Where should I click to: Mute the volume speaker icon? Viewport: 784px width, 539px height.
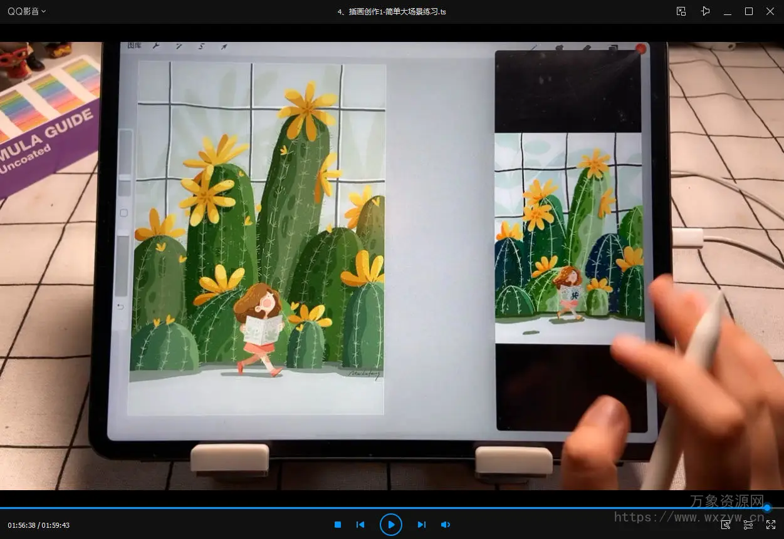point(446,525)
